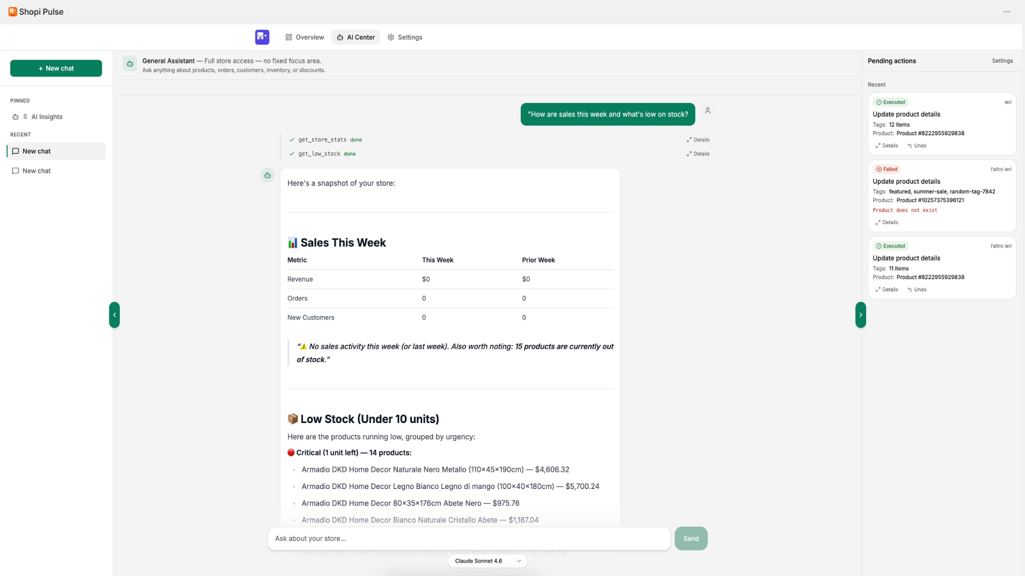This screenshot has width=1025, height=576.
Task: Open pinned AI Insights chat
Action: tap(47, 117)
